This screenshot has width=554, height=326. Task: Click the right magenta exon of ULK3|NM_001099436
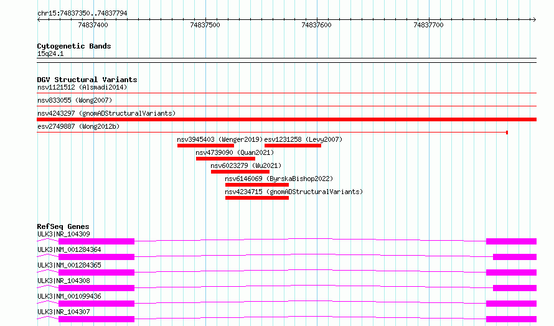511,304
